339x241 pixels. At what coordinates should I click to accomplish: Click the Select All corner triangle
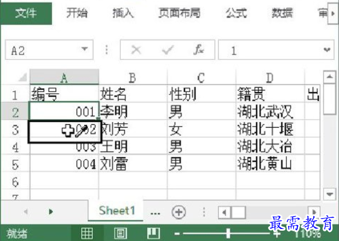[x=22, y=77]
